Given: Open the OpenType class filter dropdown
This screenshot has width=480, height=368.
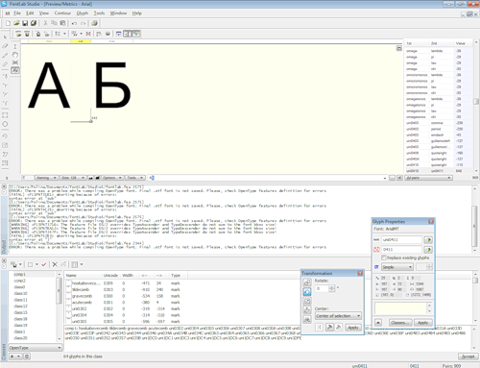Looking at the screenshot, I should click(x=35, y=348).
